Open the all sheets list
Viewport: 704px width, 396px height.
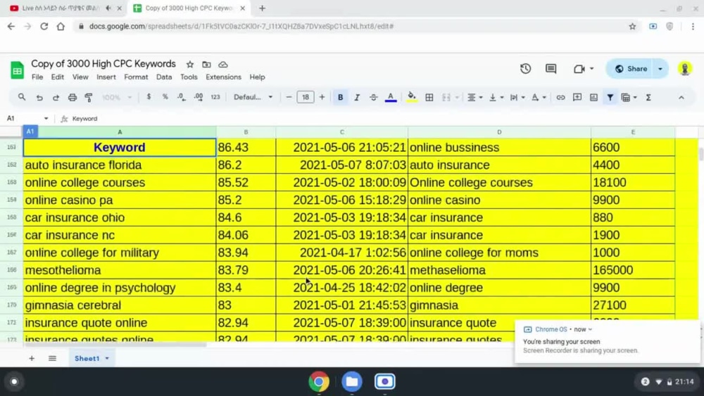coord(53,358)
